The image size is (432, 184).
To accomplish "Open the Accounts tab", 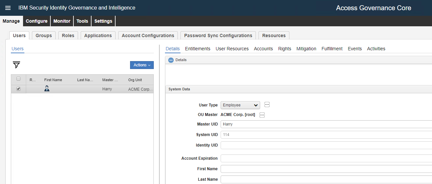I will pos(263,49).
